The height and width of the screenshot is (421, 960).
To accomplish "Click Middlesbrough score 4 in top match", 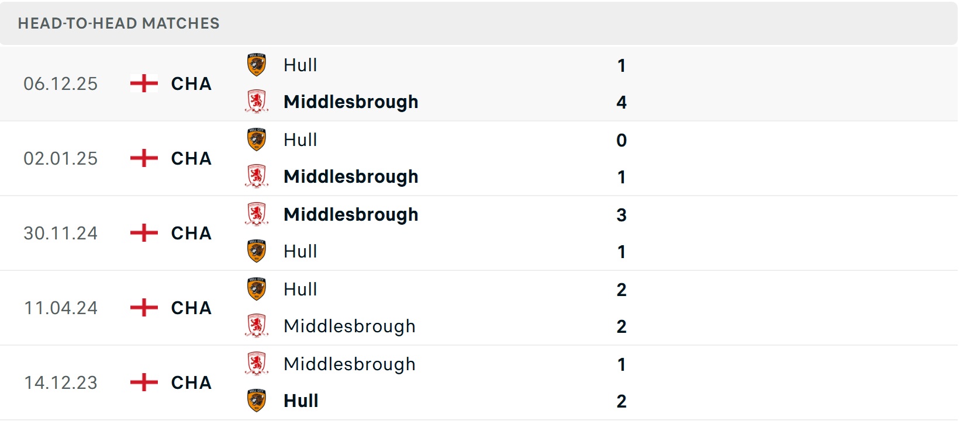I will click(621, 102).
